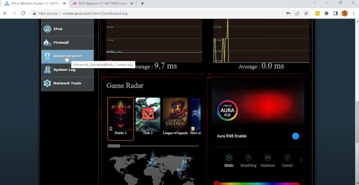Image resolution: width=359 pixels, height=185 pixels.
Task: Select the Comet Aura mode icon
Action: click(287, 158)
